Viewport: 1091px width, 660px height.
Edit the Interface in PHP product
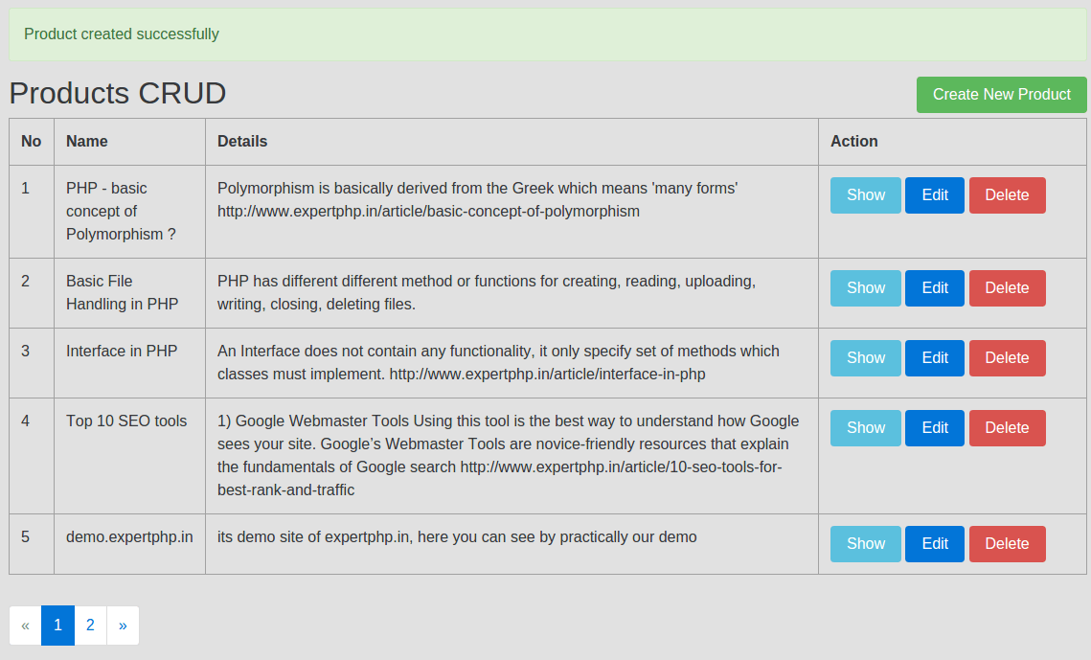click(x=934, y=358)
